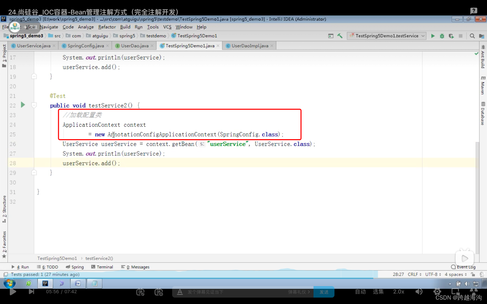The image size is (487, 304).
Task: Open the Terminal tool window
Action: (102, 267)
